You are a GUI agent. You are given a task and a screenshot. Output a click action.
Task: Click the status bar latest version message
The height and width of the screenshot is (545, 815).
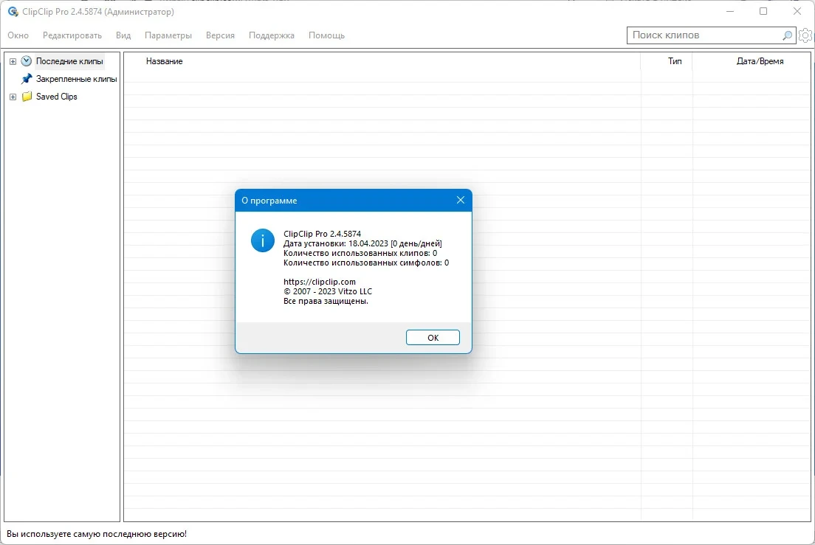pyautogui.click(x=96, y=534)
